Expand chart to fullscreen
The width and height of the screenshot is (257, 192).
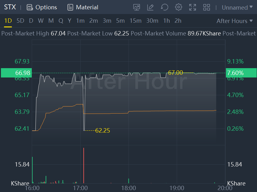pos(193,7)
